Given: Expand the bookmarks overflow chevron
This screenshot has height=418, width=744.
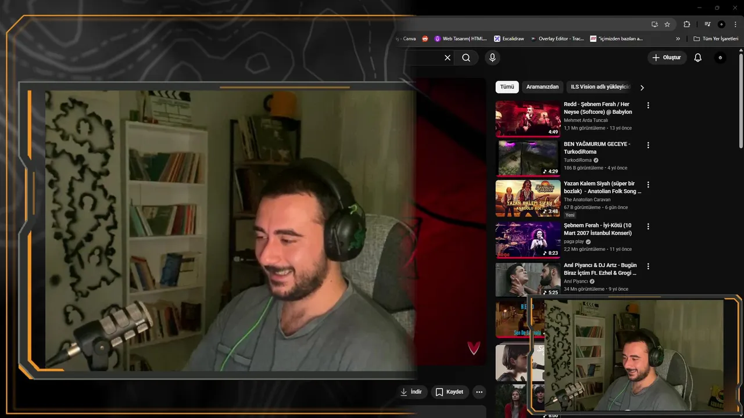Looking at the screenshot, I should [x=678, y=39].
